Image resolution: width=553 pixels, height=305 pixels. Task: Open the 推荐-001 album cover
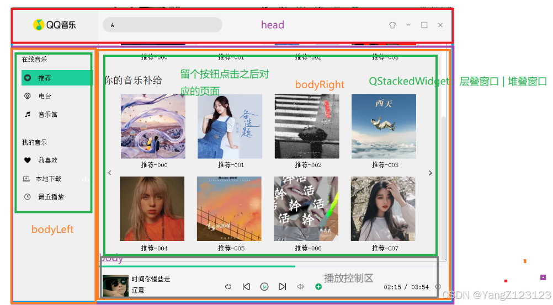tap(230, 126)
